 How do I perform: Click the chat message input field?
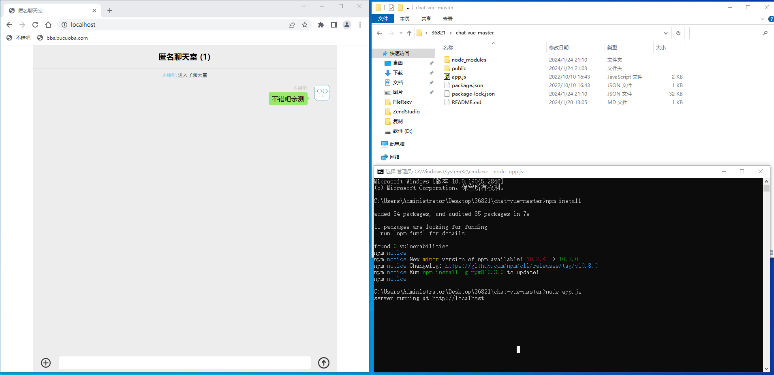(184, 363)
